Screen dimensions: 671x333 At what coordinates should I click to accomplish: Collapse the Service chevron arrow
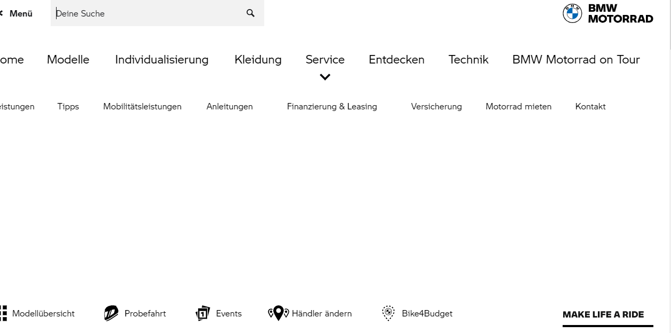[325, 77]
